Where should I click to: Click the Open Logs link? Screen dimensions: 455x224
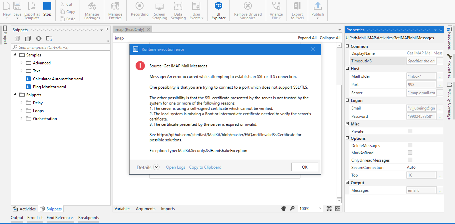176,167
